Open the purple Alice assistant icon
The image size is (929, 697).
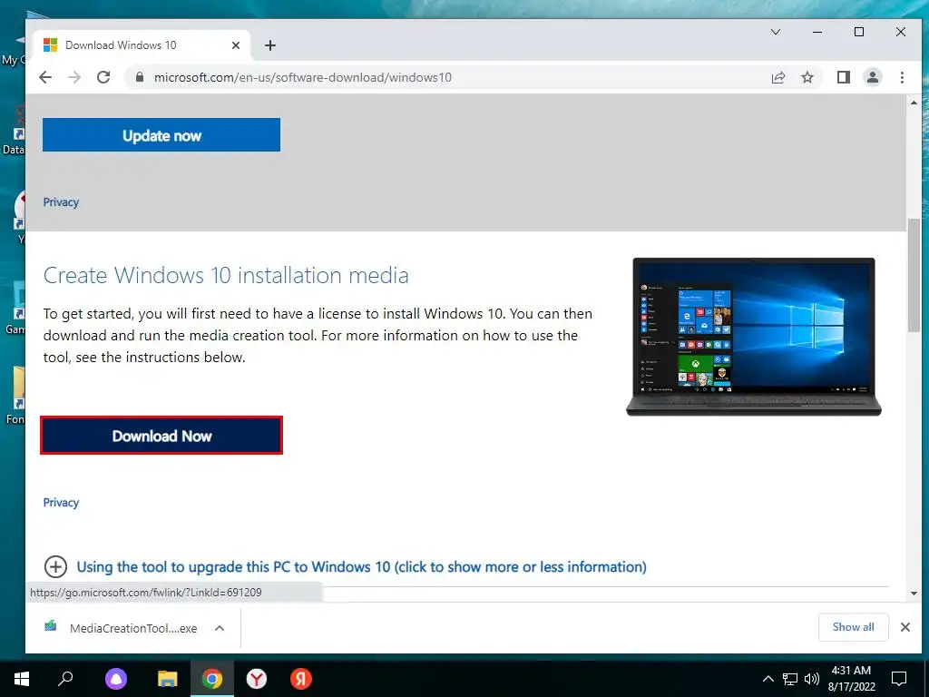click(116, 679)
